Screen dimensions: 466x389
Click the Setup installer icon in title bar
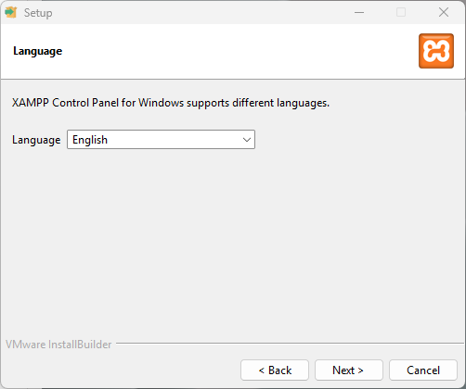pos(11,12)
